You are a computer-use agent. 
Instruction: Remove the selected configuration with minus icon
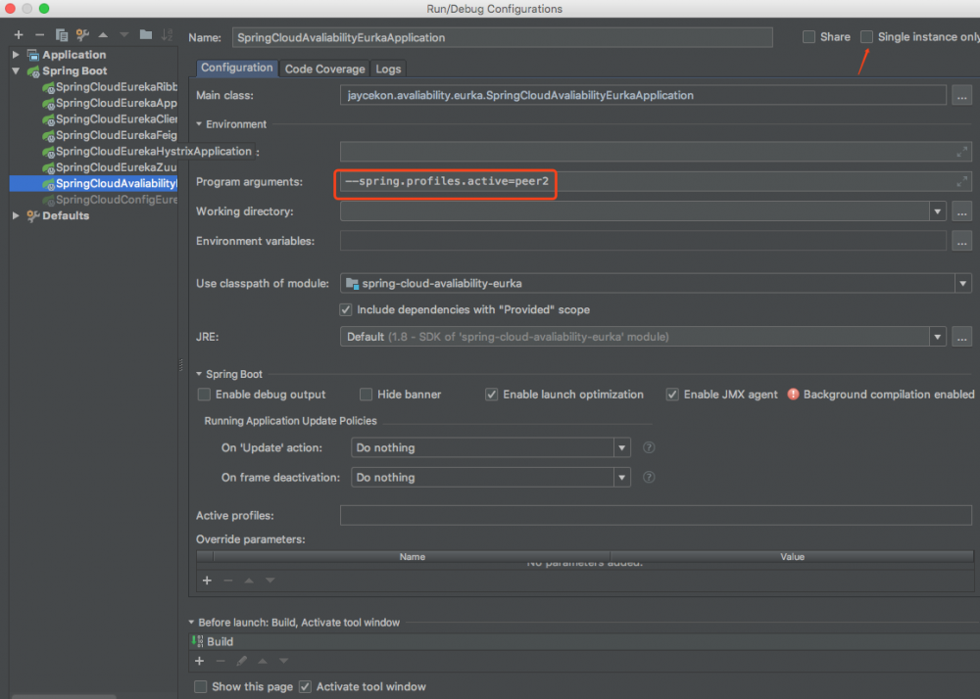click(x=40, y=35)
